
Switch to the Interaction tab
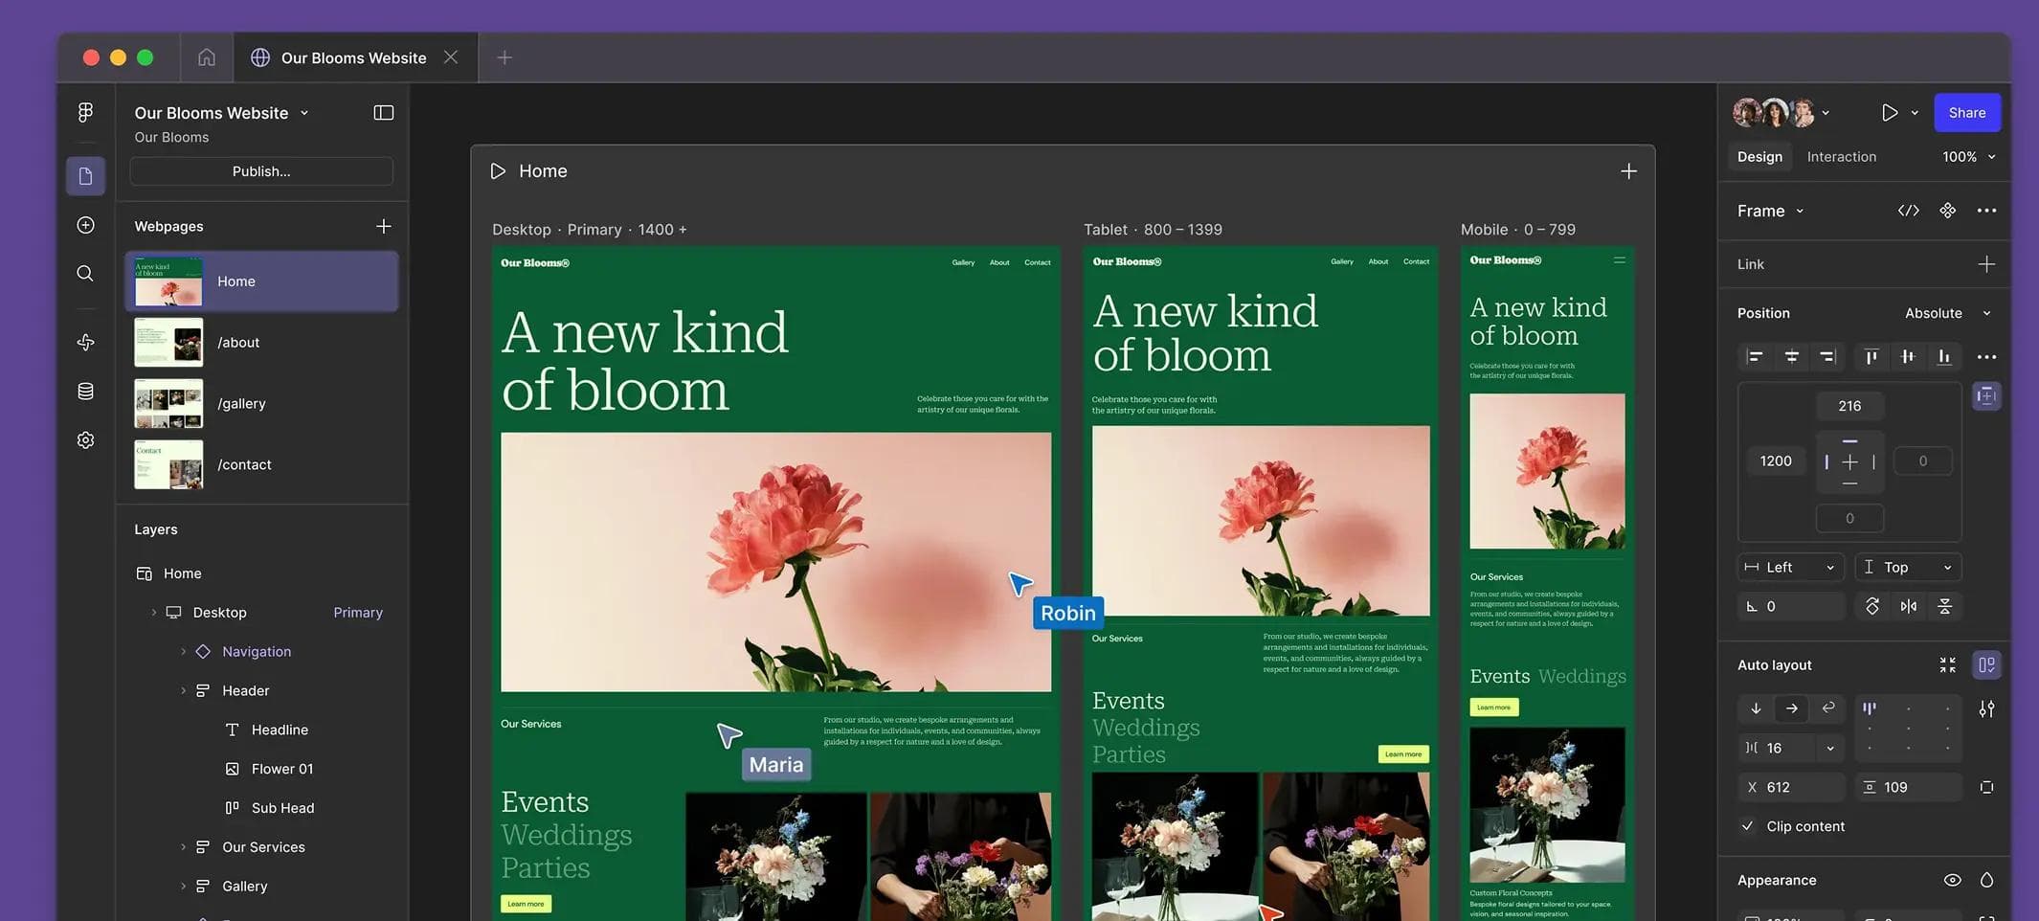point(1841,157)
